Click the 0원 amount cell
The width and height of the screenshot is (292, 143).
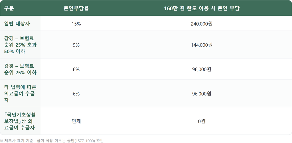[x=202, y=121]
